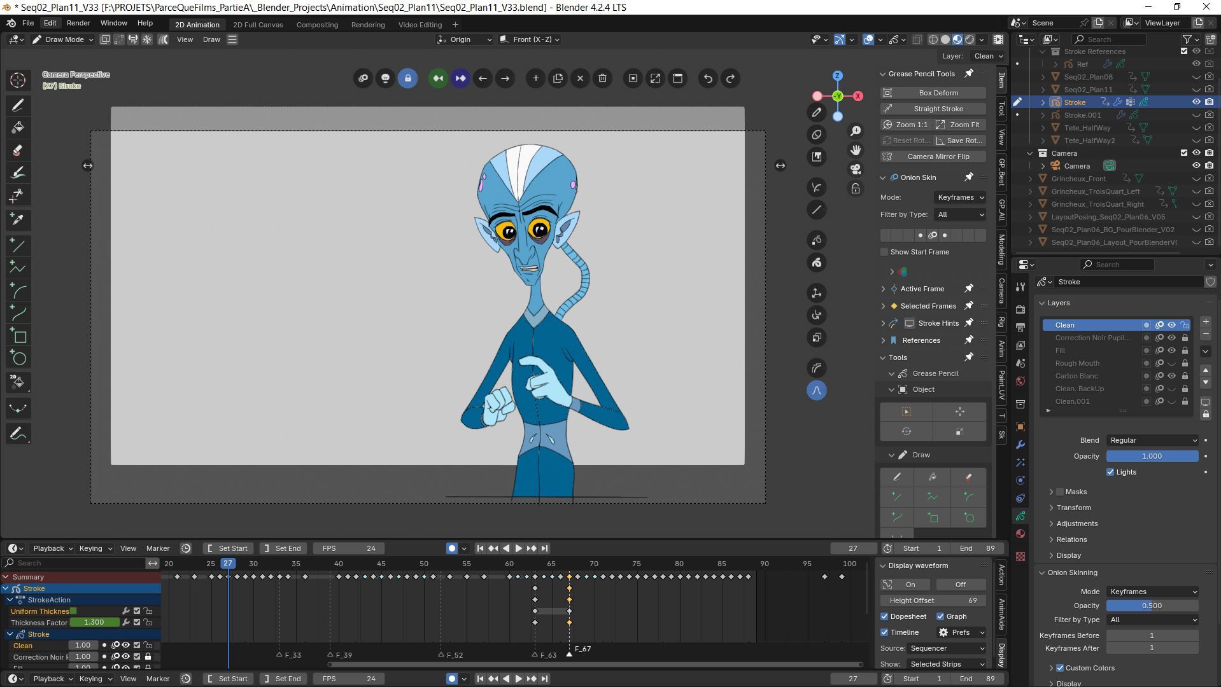Toggle lock on Correction Noir Pupil layer
Screen dimensions: 1221x687
pos(1185,338)
